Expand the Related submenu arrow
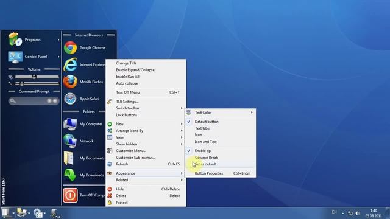 (x=182, y=180)
